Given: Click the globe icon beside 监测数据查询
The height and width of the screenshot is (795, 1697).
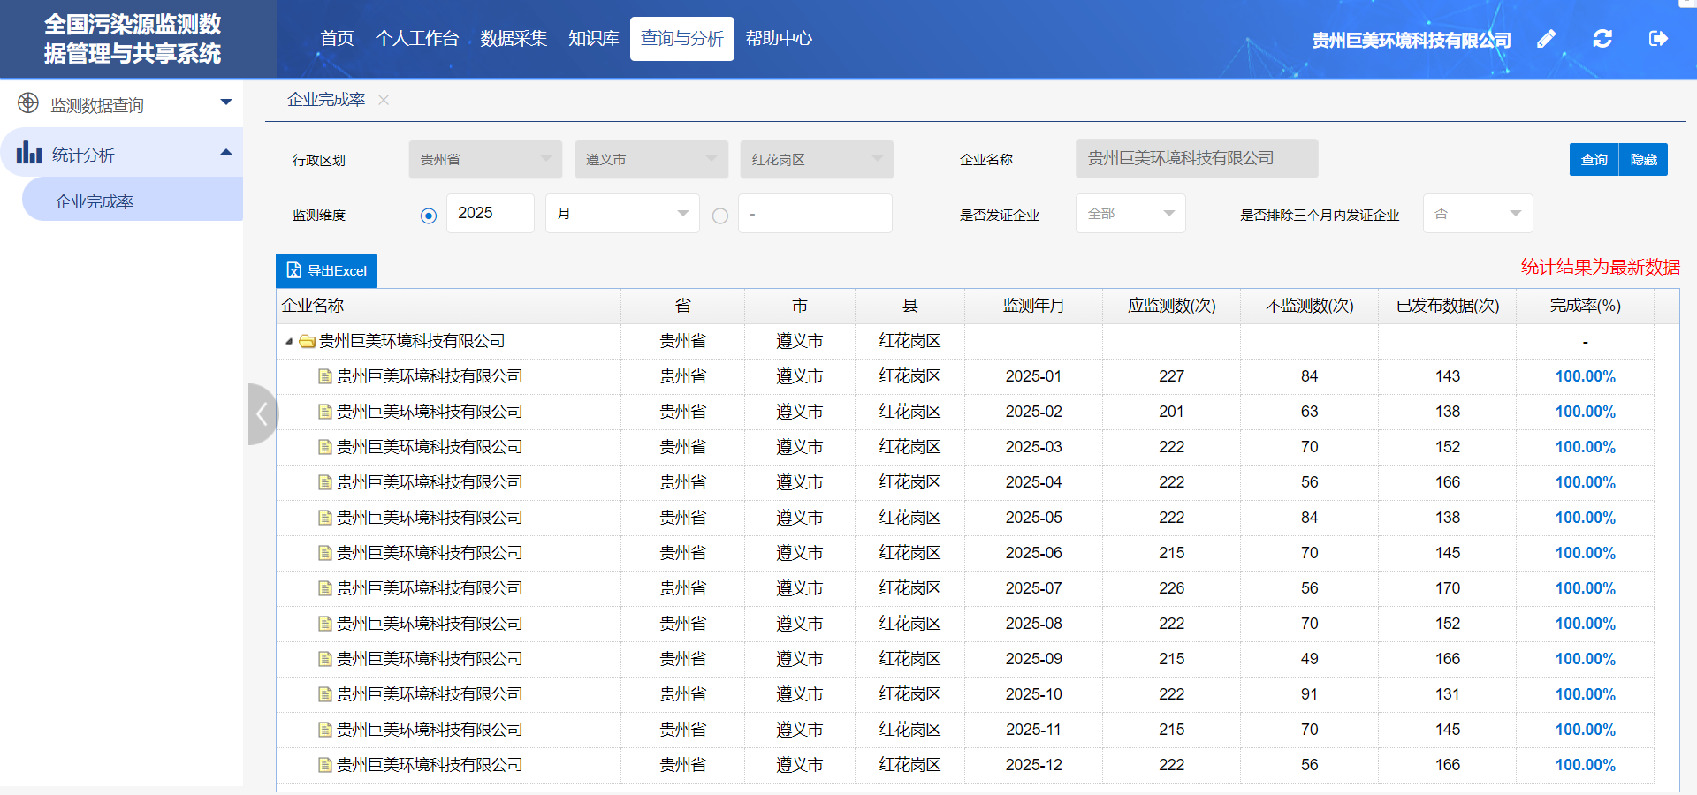Looking at the screenshot, I should (x=27, y=103).
